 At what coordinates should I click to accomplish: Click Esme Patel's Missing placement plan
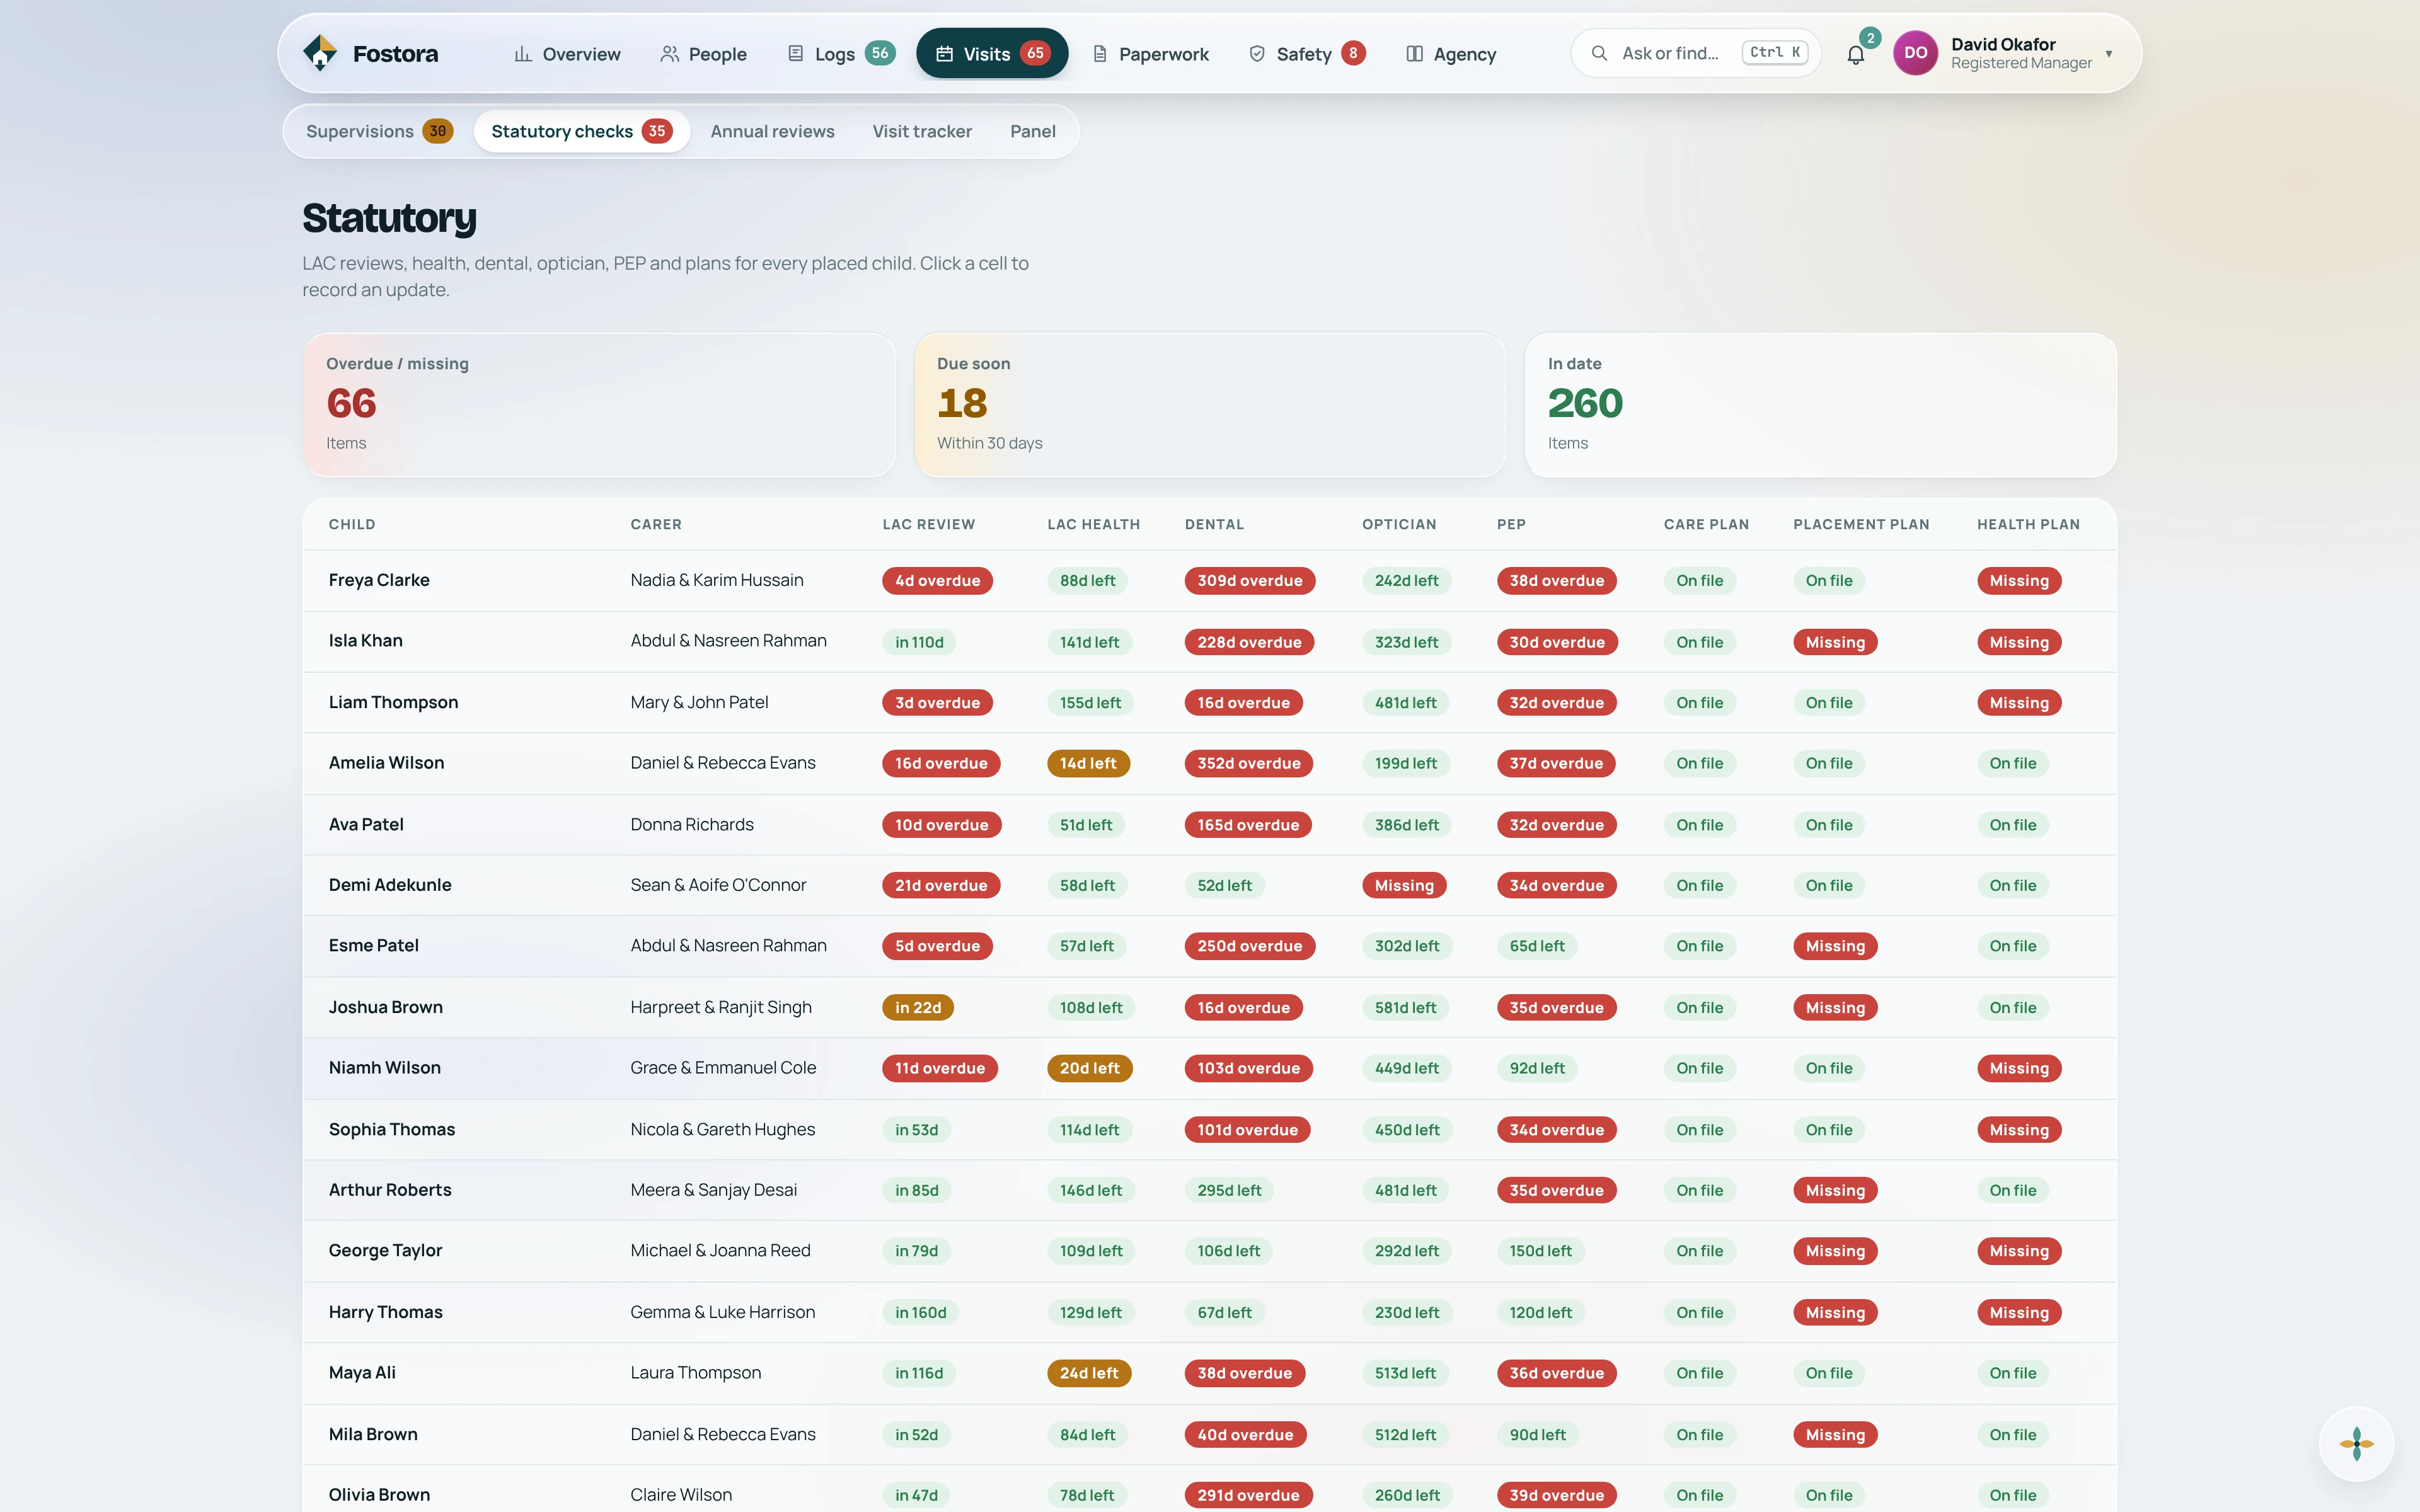1835,946
